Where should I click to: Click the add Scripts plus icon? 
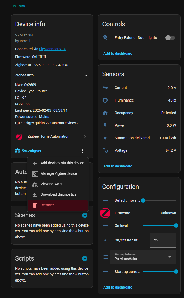85,258
